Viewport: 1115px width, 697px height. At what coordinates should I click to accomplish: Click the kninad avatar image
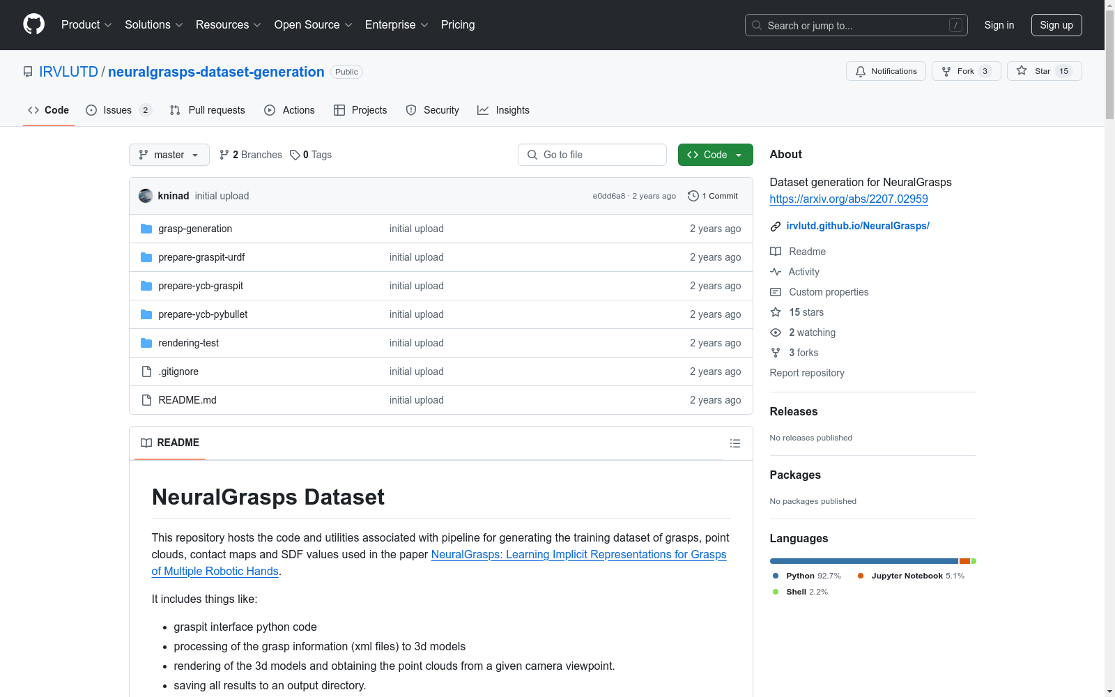click(x=146, y=196)
